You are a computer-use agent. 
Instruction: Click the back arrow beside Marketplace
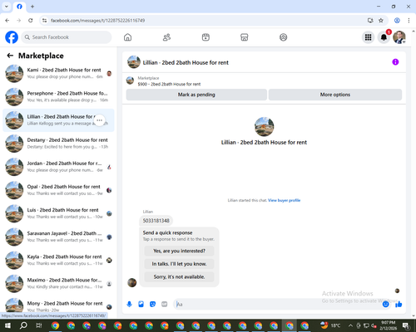[10, 56]
